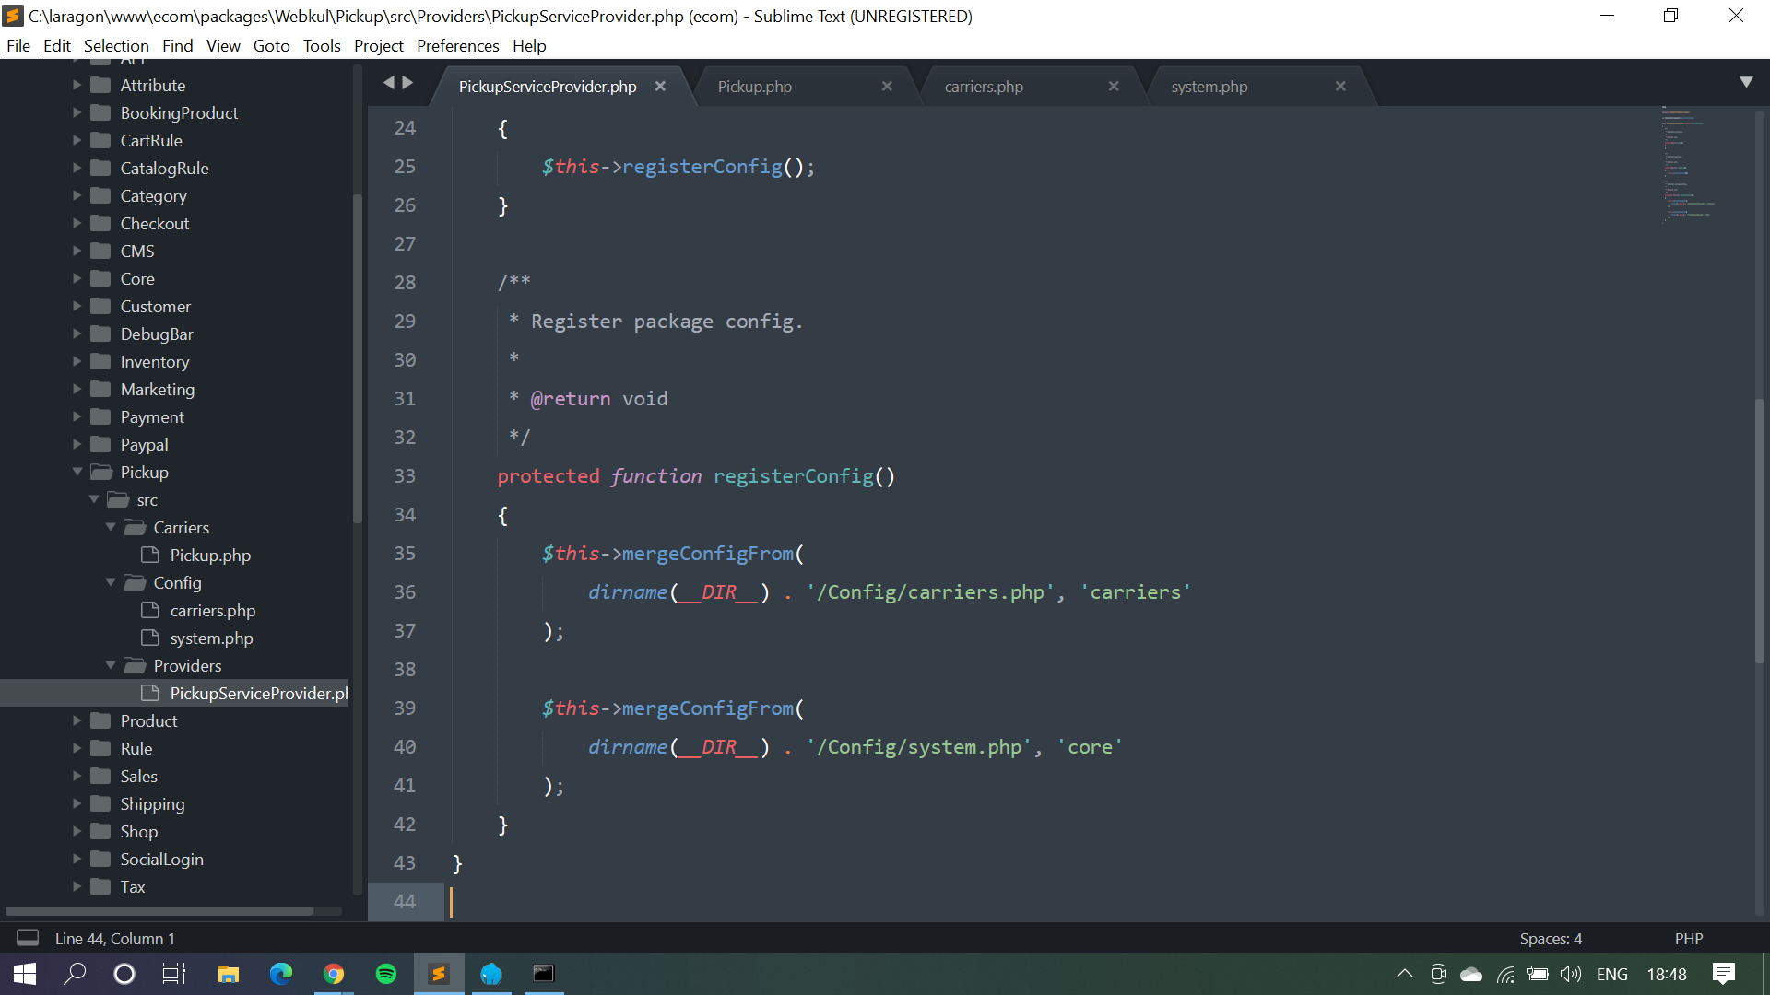Open the Selection menu
The width and height of the screenshot is (1770, 995).
pyautogui.click(x=116, y=45)
